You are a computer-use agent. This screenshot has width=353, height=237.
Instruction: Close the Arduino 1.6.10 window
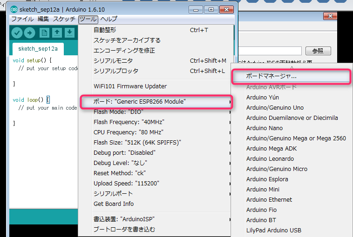point(226,10)
